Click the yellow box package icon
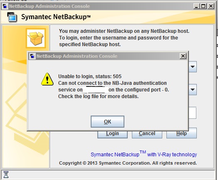The width and height of the screenshot is (218, 180). click(x=36, y=38)
